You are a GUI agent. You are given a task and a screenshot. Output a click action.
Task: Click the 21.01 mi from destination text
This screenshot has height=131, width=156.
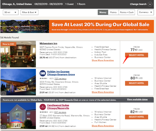(57, 92)
